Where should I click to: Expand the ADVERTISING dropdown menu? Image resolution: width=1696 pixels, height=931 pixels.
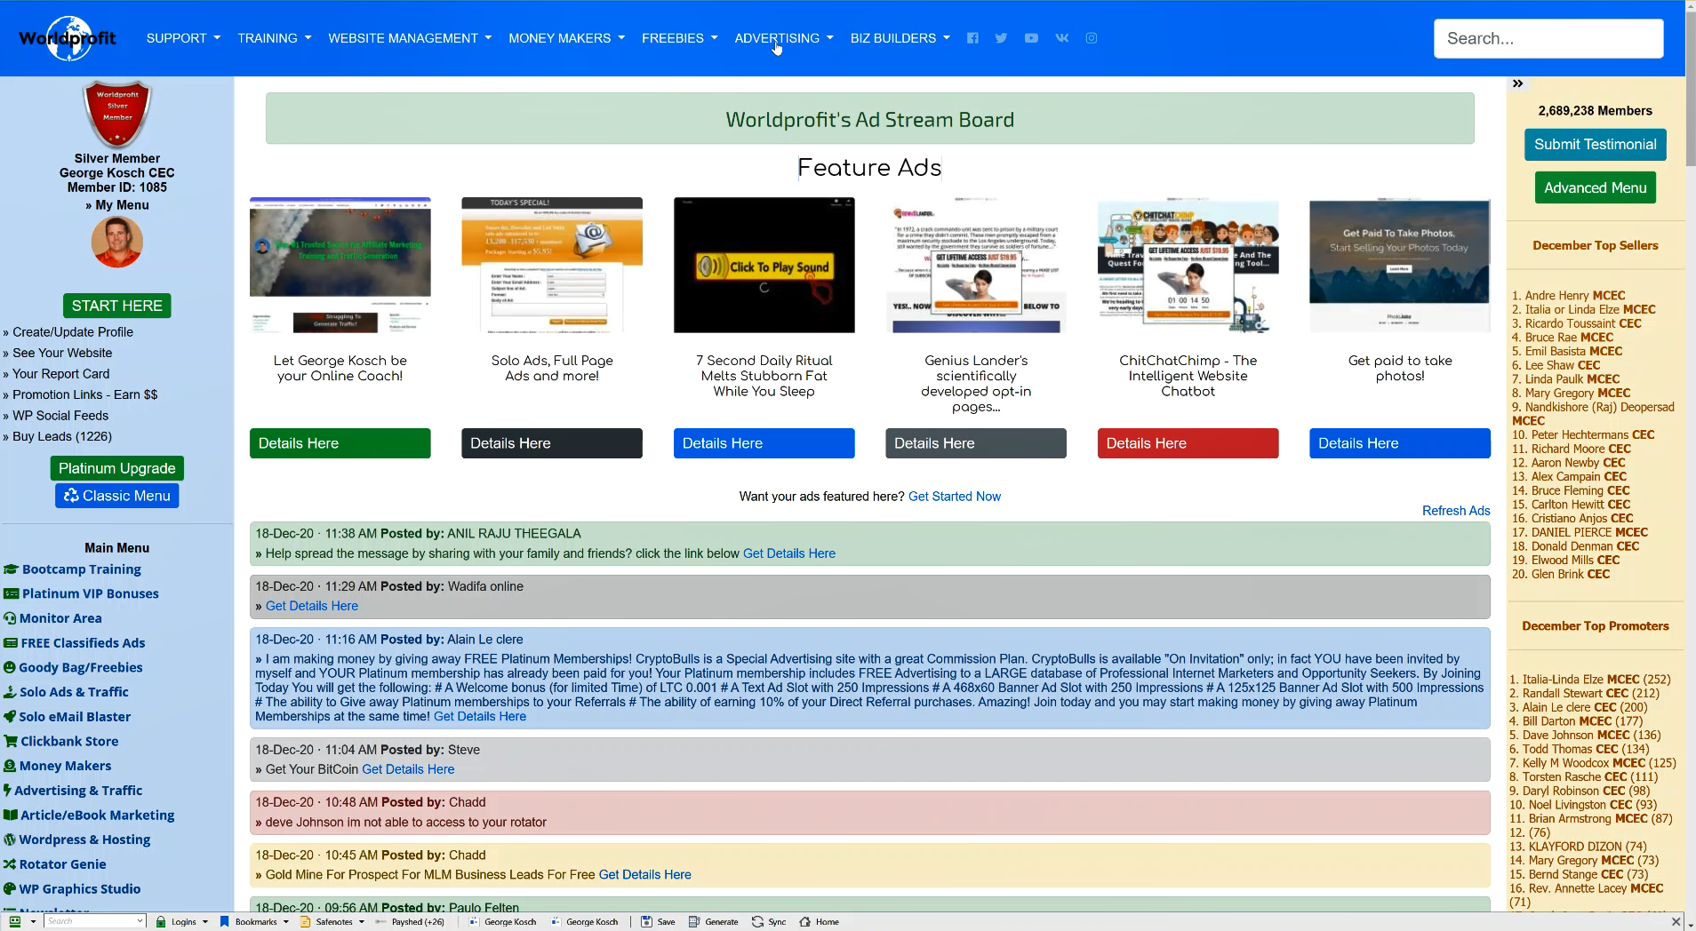coord(784,38)
